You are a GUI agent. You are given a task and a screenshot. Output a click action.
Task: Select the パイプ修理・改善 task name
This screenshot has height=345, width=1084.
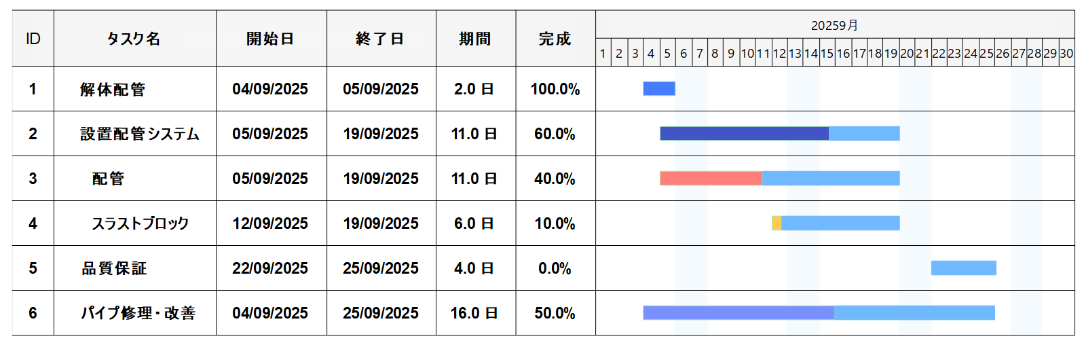[138, 313]
